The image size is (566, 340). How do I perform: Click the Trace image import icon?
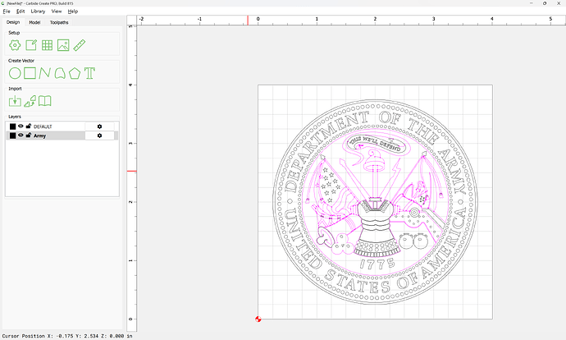30,101
